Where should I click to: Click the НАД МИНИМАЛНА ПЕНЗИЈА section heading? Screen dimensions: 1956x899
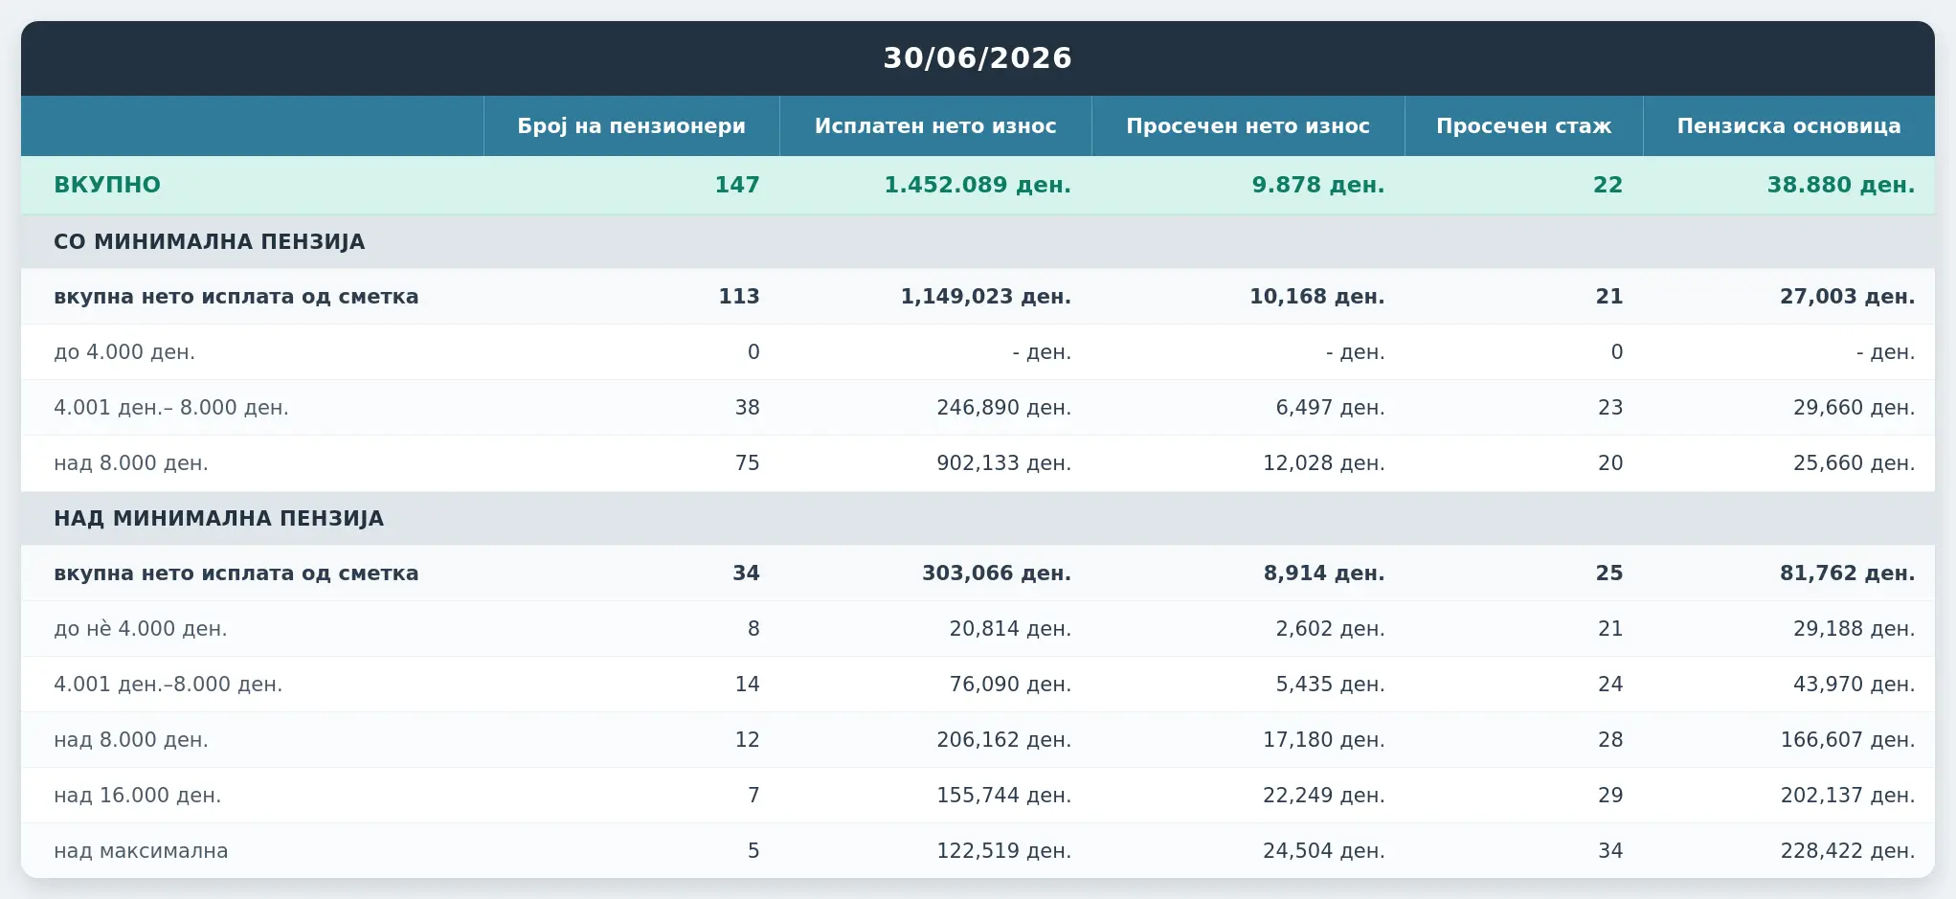coord(219,518)
